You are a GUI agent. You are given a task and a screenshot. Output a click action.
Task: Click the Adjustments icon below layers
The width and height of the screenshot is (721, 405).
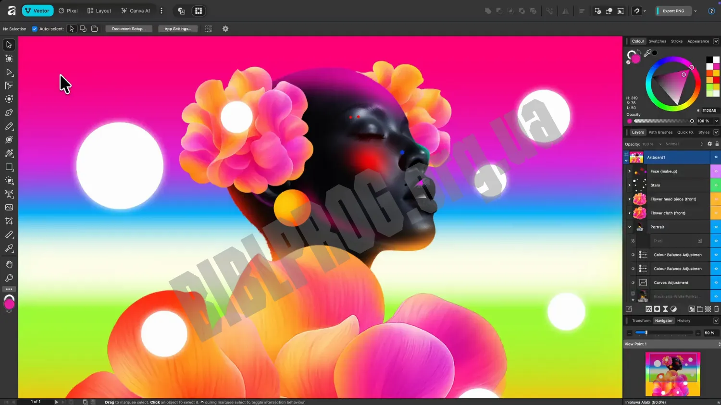click(x=673, y=309)
